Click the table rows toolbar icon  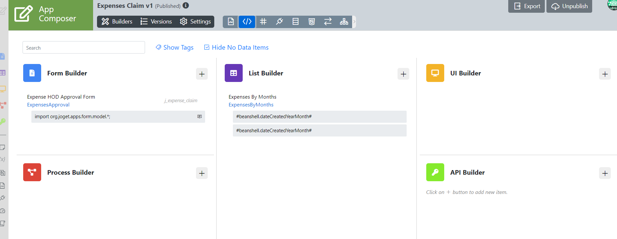point(296,22)
